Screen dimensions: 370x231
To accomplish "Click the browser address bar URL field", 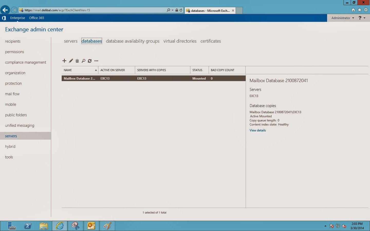I will pyautogui.click(x=92, y=10).
